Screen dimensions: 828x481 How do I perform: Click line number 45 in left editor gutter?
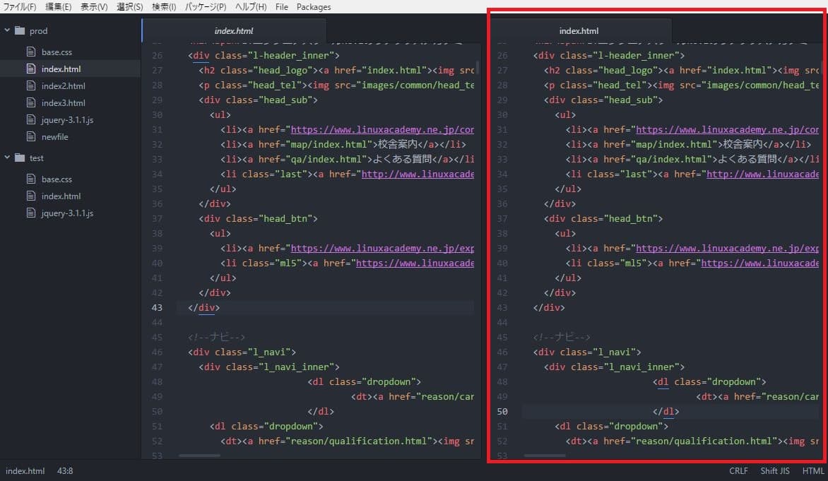click(157, 337)
